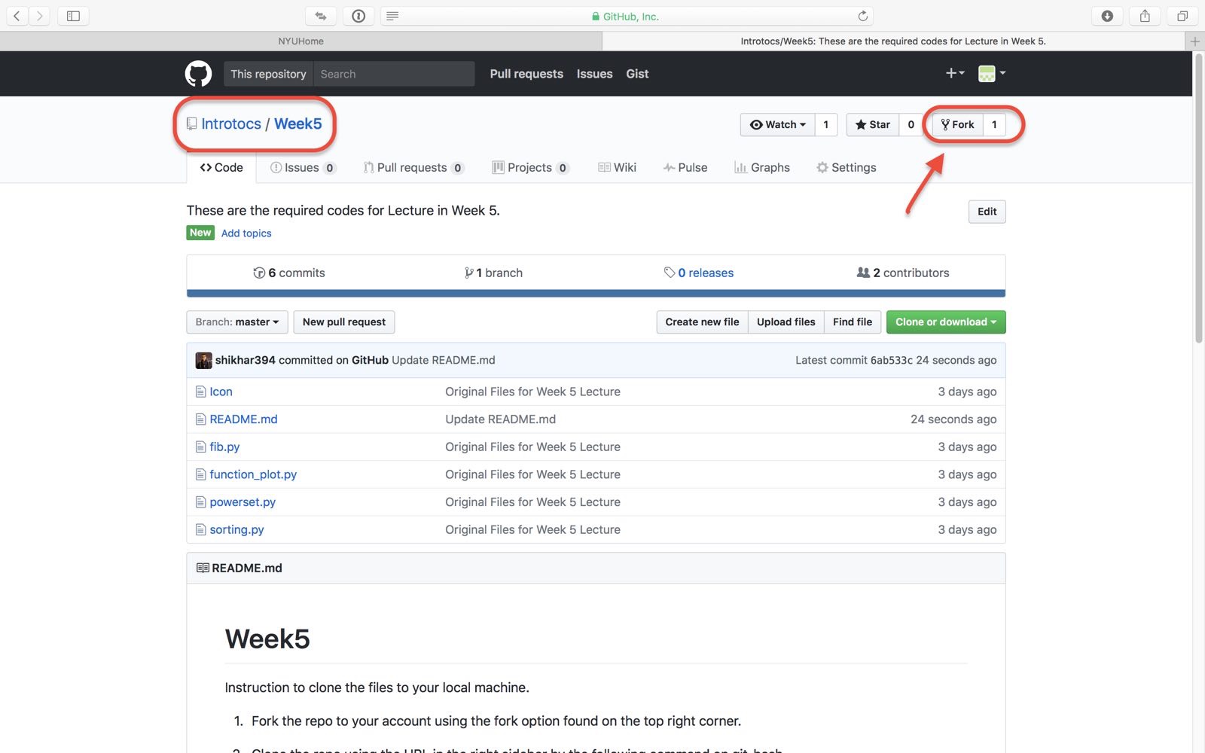This screenshot has height=753, width=1205.
Task: Open the plus create-new menu
Action: click(x=955, y=73)
